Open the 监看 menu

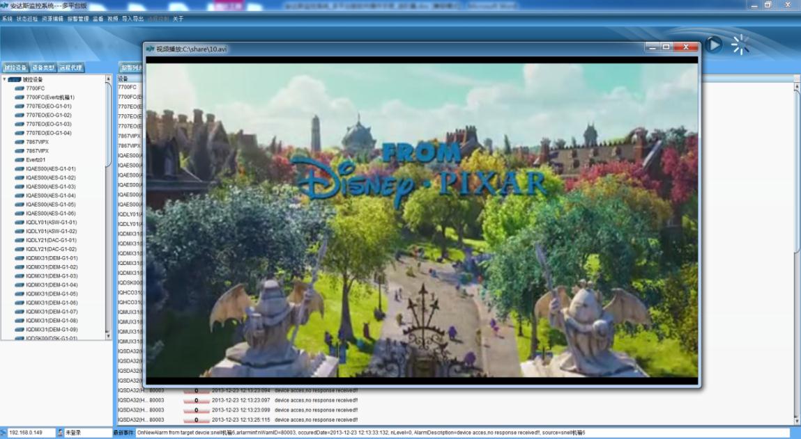coord(98,19)
